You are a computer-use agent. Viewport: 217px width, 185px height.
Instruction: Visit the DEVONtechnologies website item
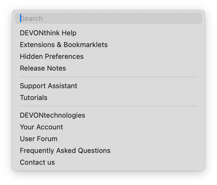pyautogui.click(x=52, y=115)
